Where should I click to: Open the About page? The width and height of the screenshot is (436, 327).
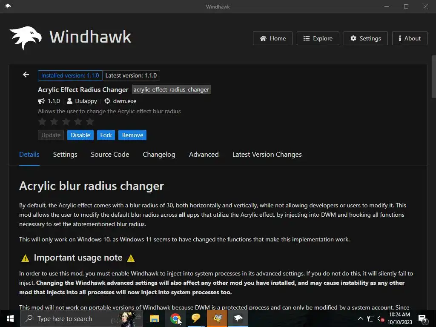click(x=410, y=38)
